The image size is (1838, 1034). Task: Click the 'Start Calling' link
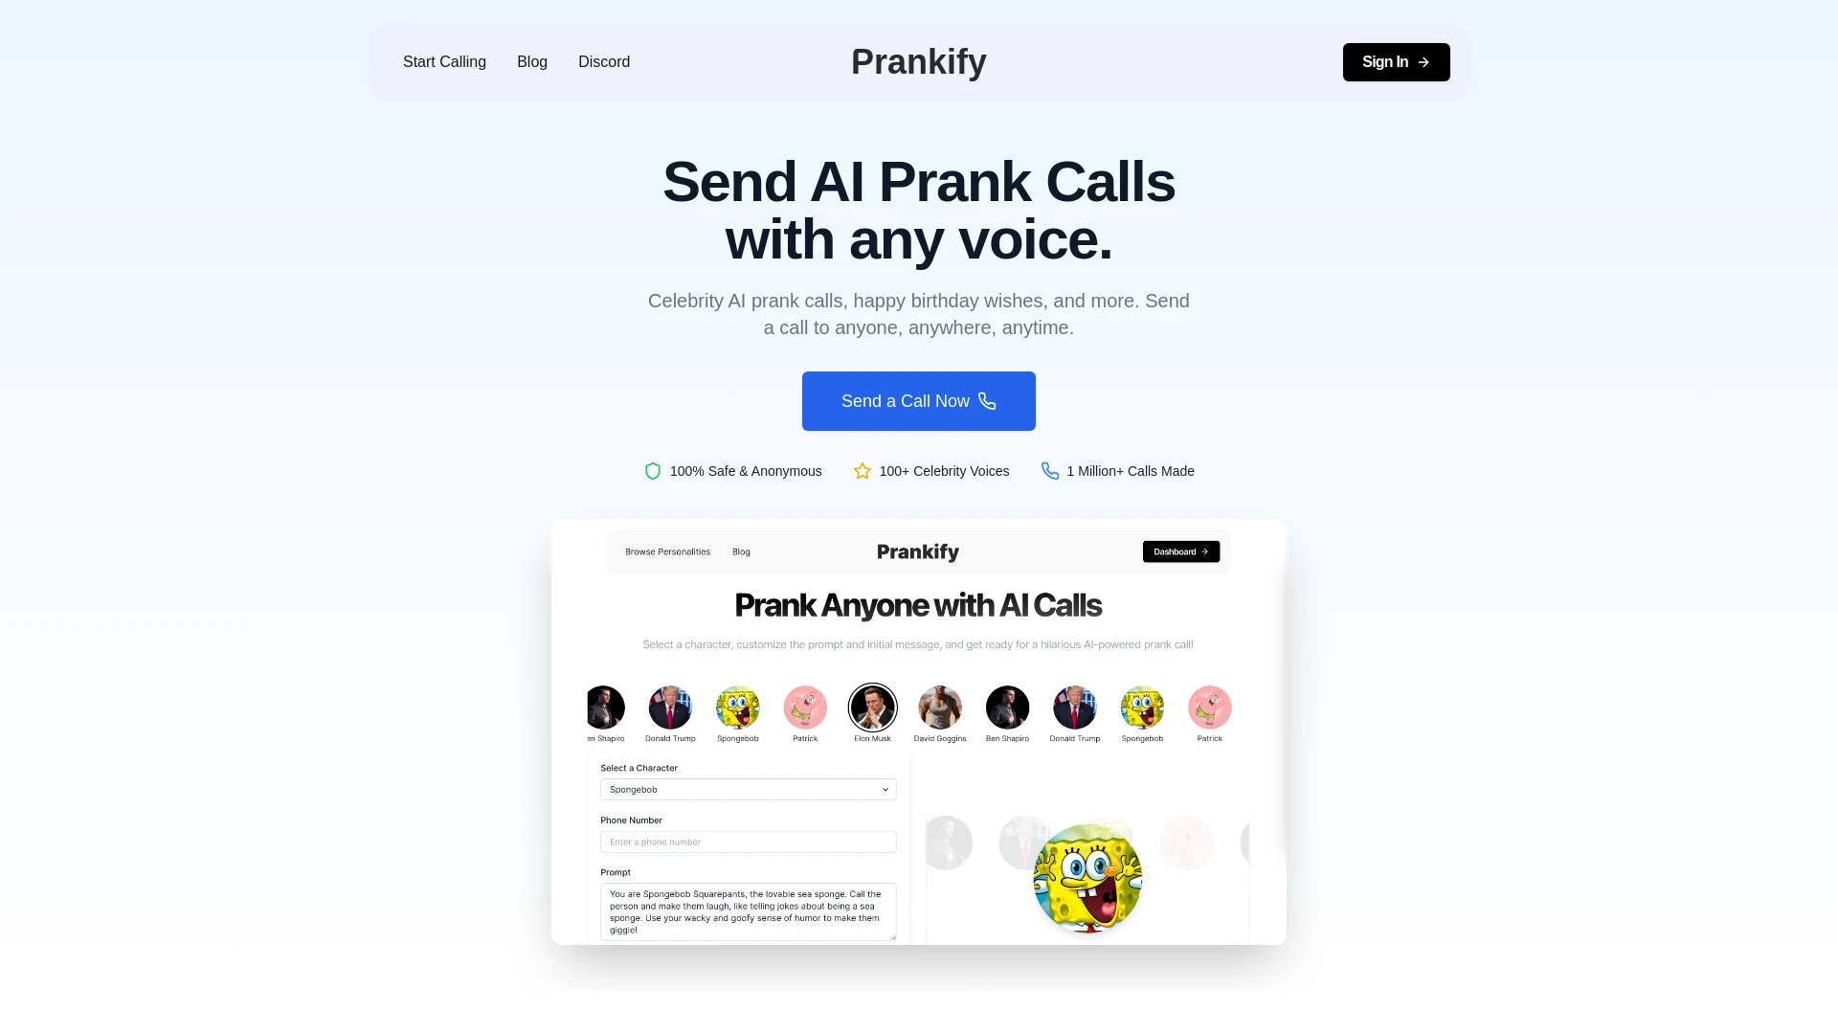444,62
